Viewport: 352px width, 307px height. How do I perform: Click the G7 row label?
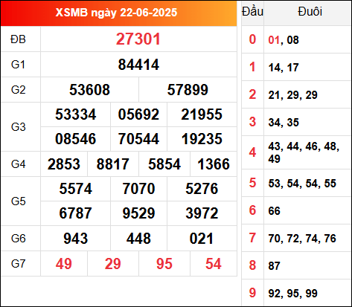pos(18,264)
